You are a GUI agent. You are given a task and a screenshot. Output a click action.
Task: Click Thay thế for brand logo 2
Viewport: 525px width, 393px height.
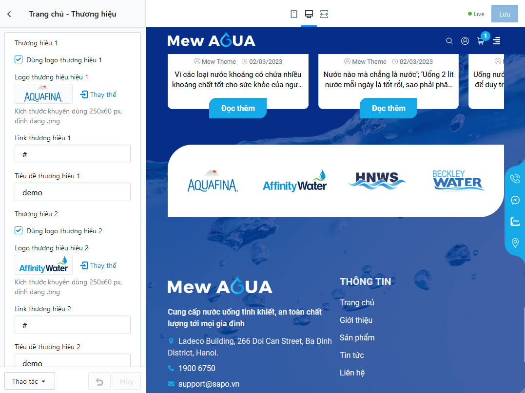[98, 265]
